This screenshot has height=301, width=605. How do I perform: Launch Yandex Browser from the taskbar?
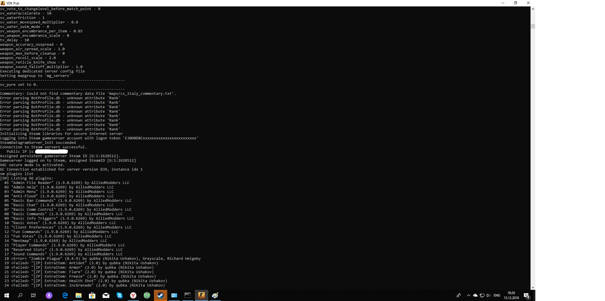click(x=133, y=295)
